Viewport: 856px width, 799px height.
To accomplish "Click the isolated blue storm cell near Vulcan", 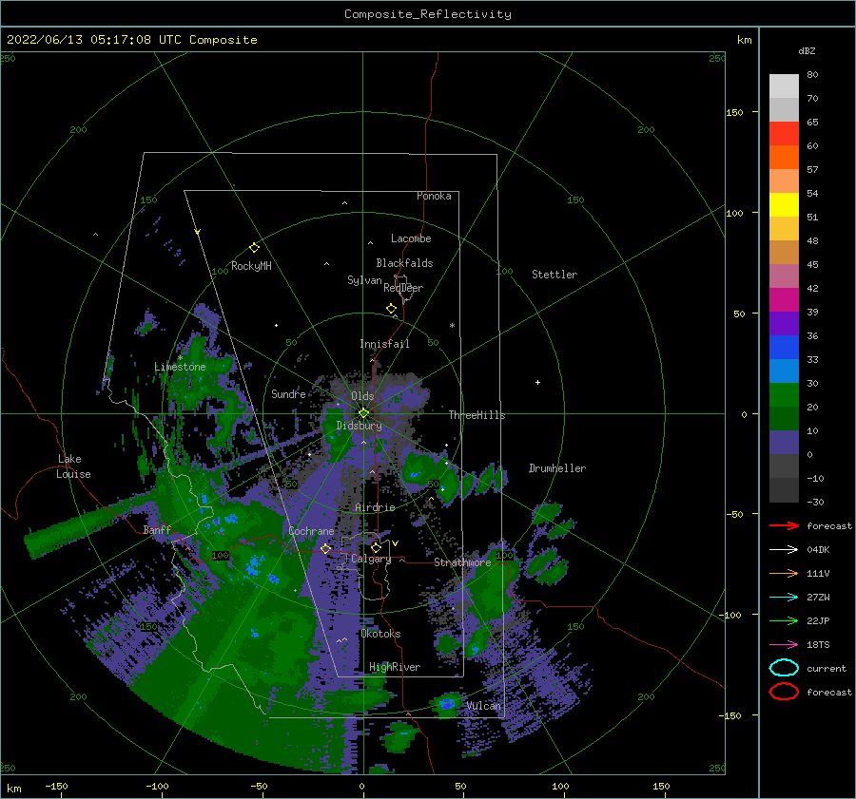I will (448, 704).
